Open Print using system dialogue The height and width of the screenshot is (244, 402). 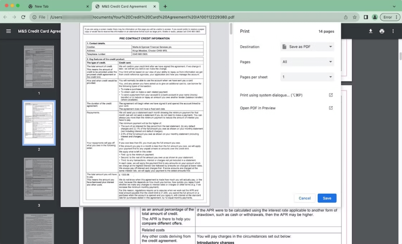(x=270, y=95)
